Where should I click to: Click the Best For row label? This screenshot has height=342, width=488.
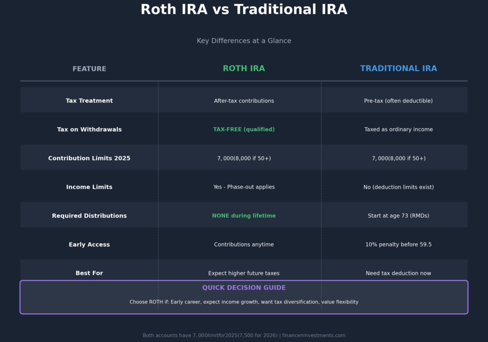coord(89,273)
